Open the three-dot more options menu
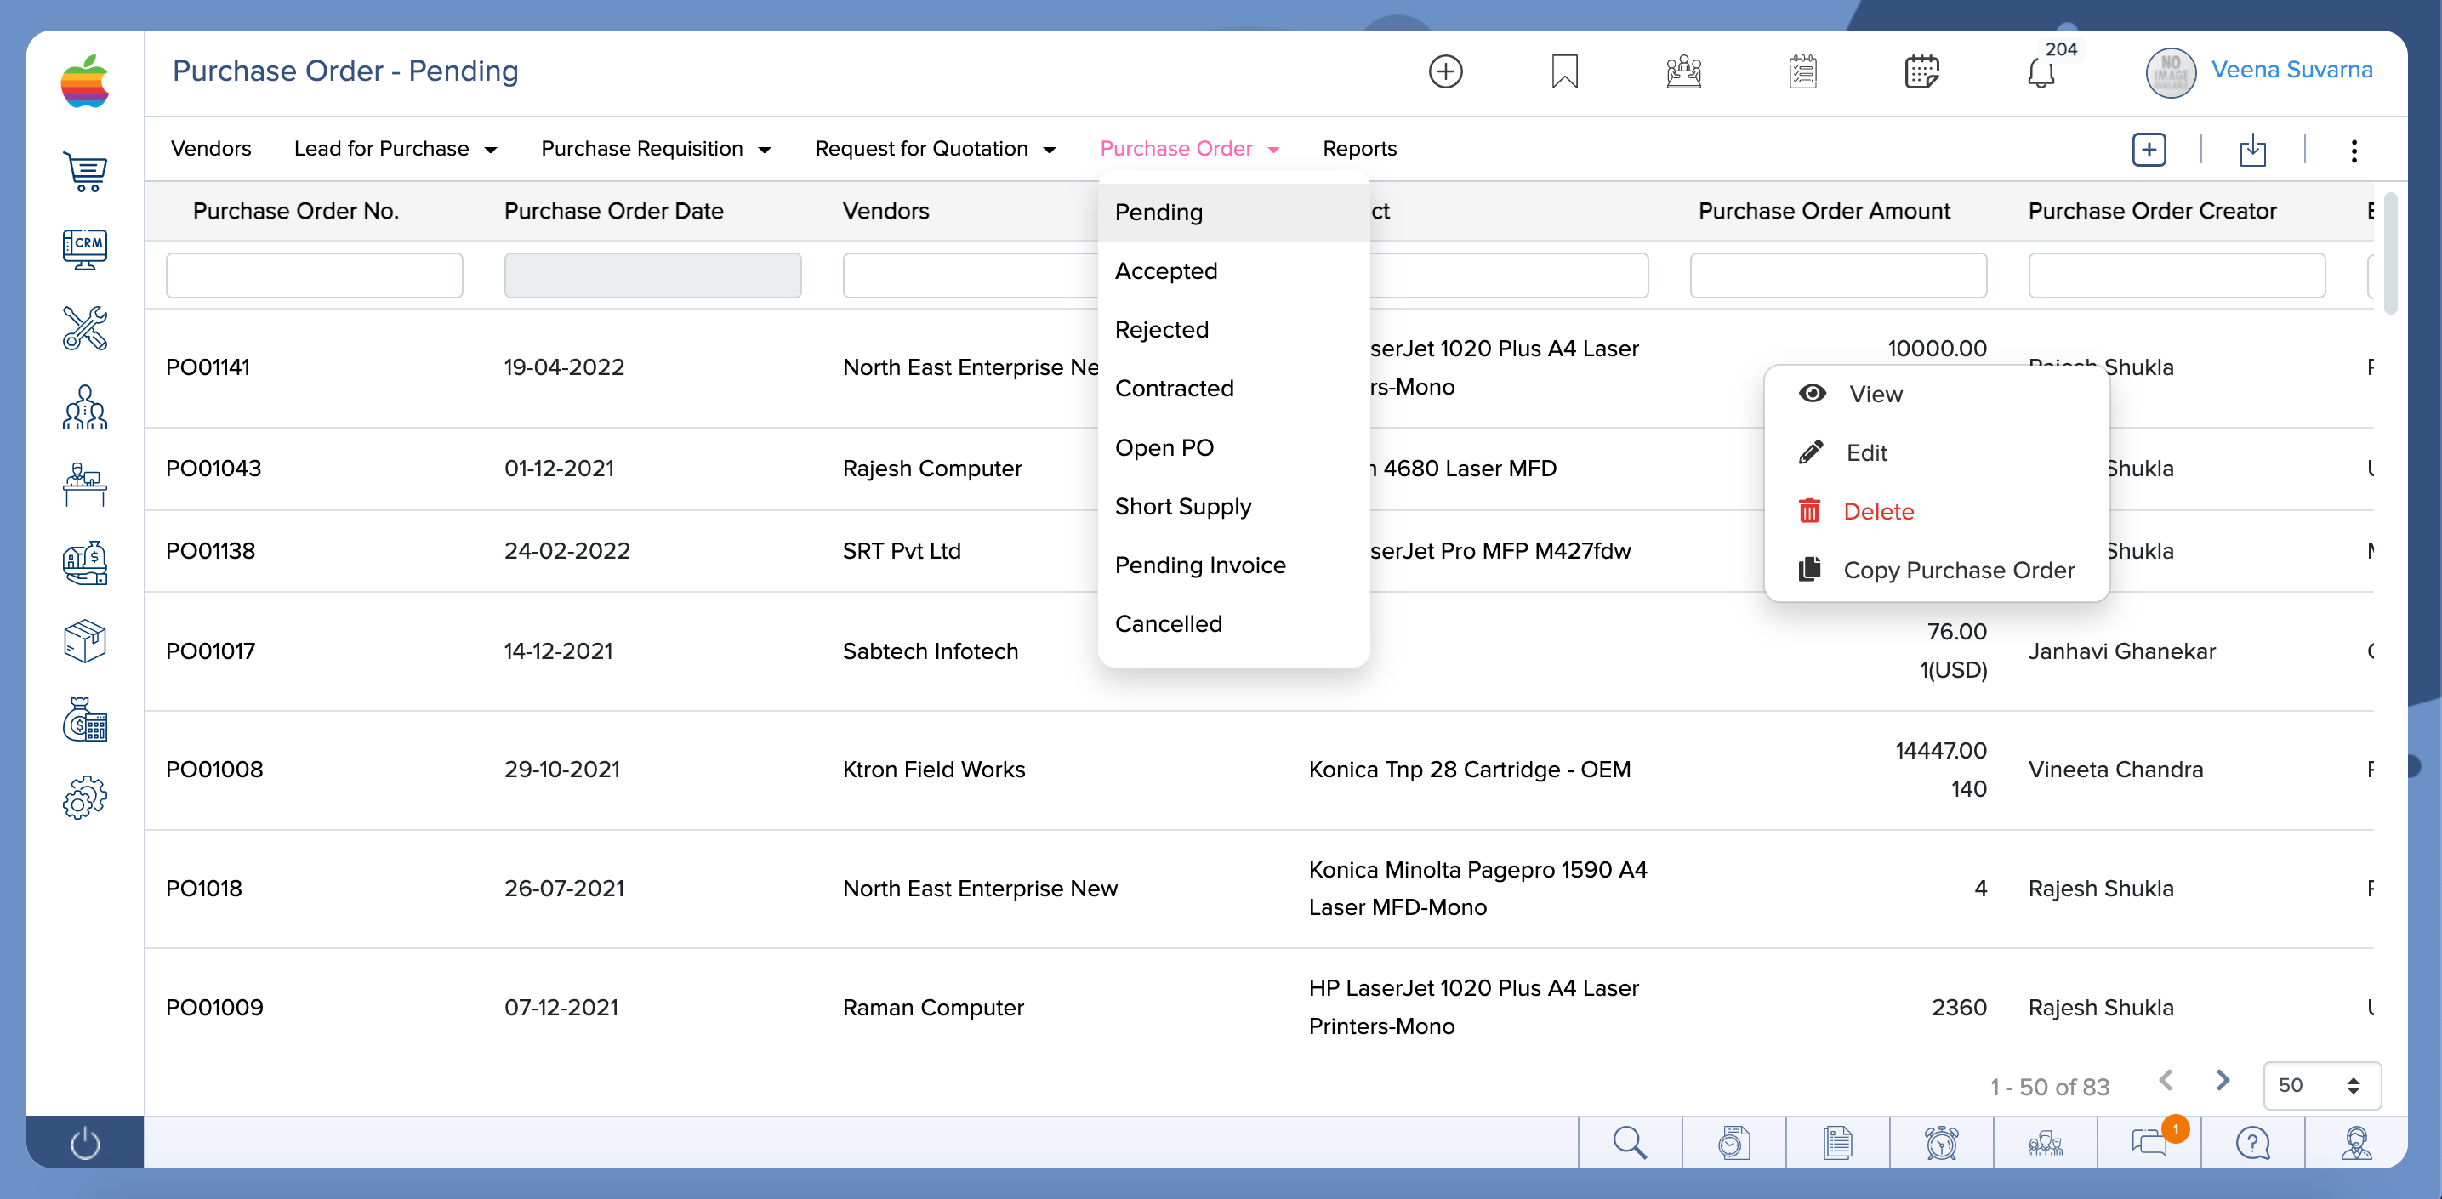The image size is (2442, 1199). click(2354, 151)
